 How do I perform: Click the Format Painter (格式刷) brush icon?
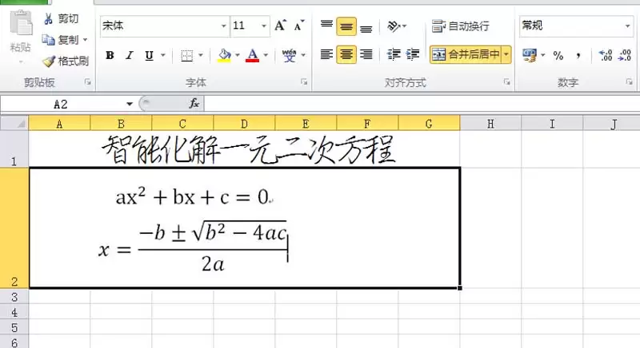coord(49,61)
